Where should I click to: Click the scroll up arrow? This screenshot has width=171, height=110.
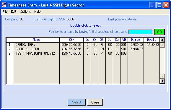click(x=162, y=45)
